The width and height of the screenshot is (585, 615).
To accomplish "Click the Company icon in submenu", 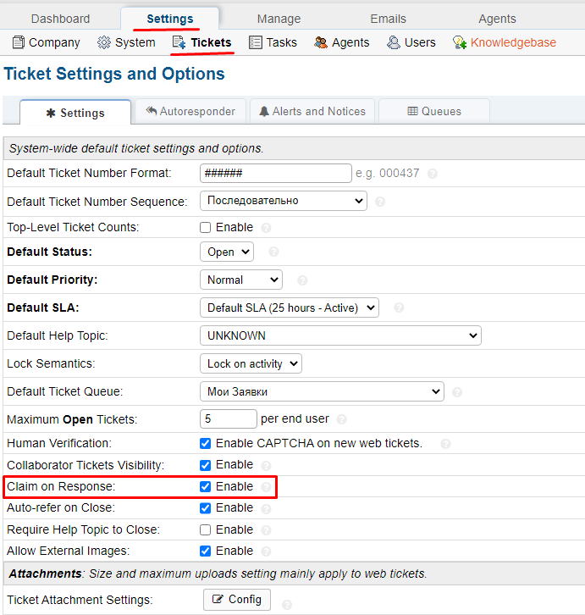I will point(18,42).
